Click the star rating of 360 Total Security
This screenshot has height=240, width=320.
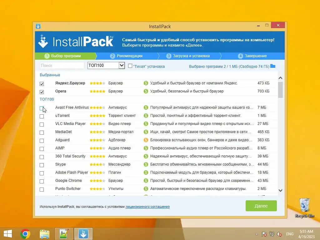click(97, 156)
